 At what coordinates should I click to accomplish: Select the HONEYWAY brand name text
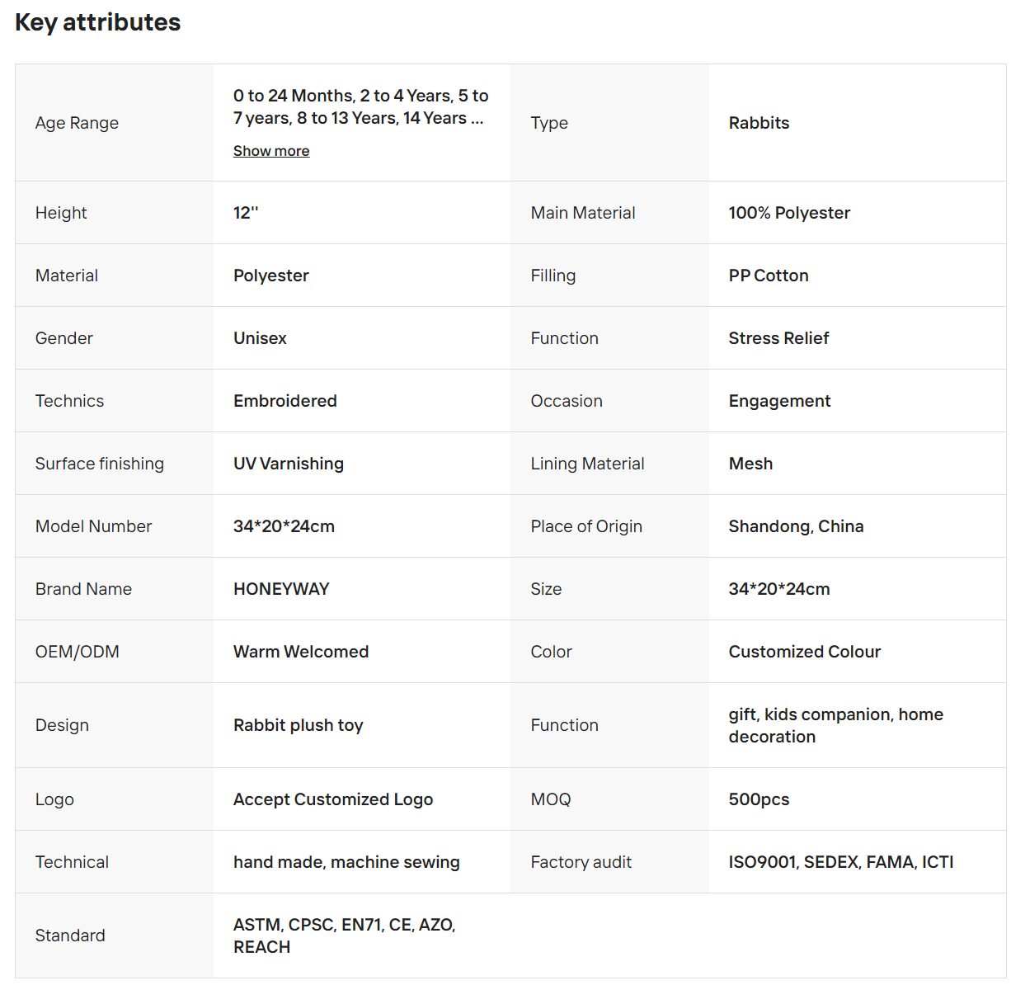tap(281, 589)
